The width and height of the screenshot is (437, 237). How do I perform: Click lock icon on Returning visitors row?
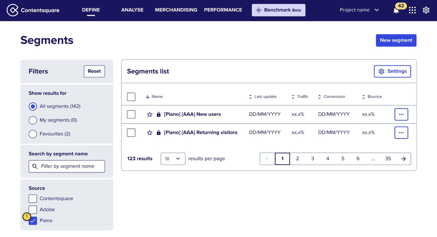[159, 133]
